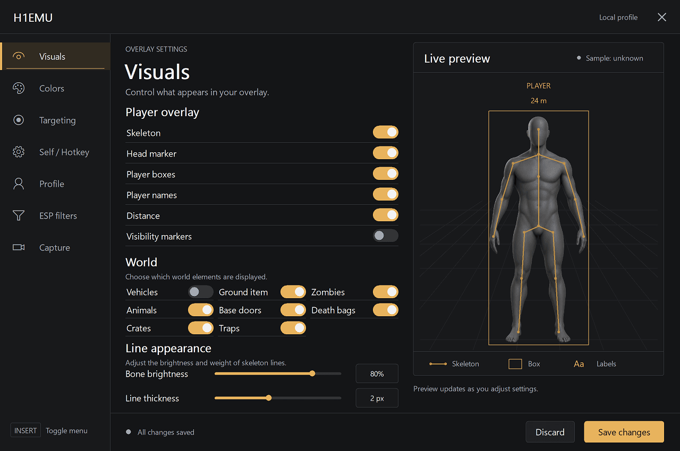Disable Death bags toggle
Viewport: 680px width, 451px height.
point(386,310)
